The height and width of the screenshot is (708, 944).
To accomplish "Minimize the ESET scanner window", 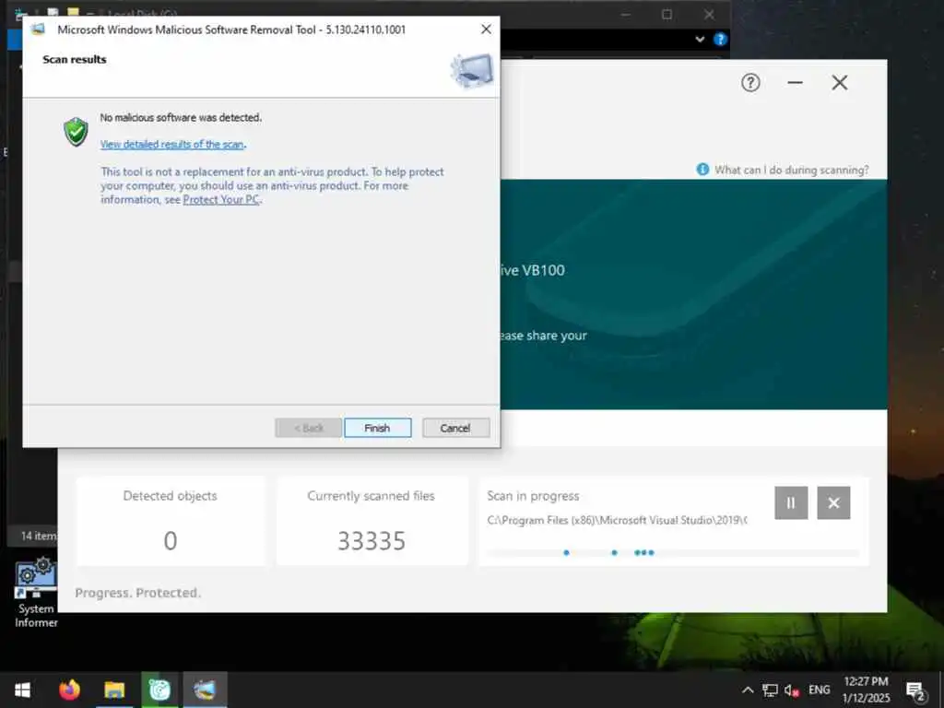I will tap(795, 82).
